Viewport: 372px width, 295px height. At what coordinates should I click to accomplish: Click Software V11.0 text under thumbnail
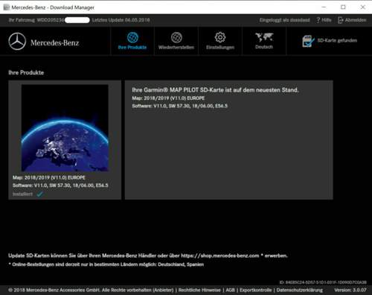(60, 185)
